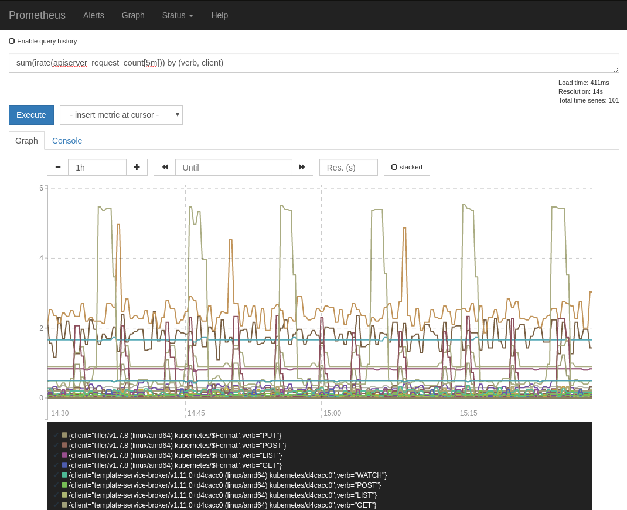This screenshot has height=510, width=627.
Task: Toggle visibility of the template-service-broker POST series
Action: (x=57, y=485)
